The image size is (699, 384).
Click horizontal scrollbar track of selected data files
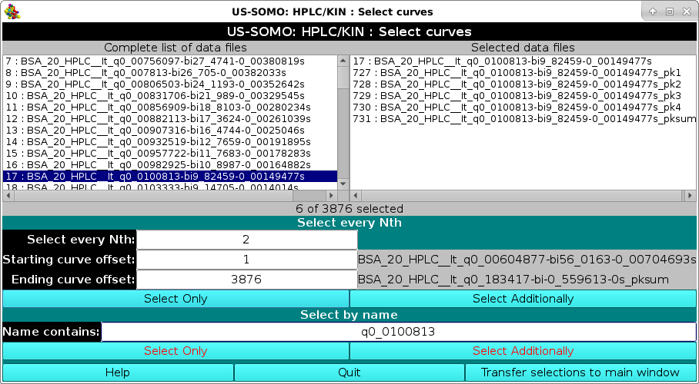tap(522, 195)
